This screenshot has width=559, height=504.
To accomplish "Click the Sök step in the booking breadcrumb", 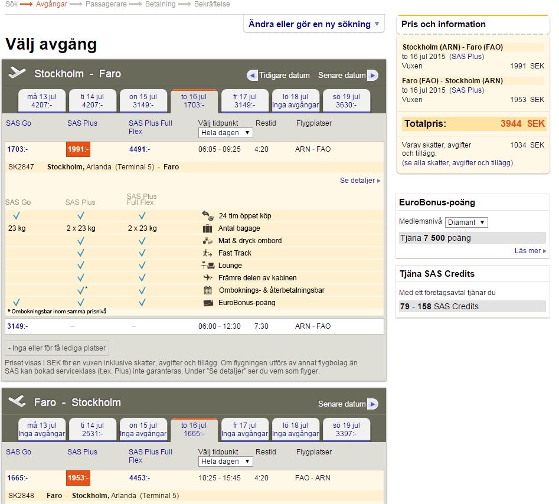I will coord(11,4).
